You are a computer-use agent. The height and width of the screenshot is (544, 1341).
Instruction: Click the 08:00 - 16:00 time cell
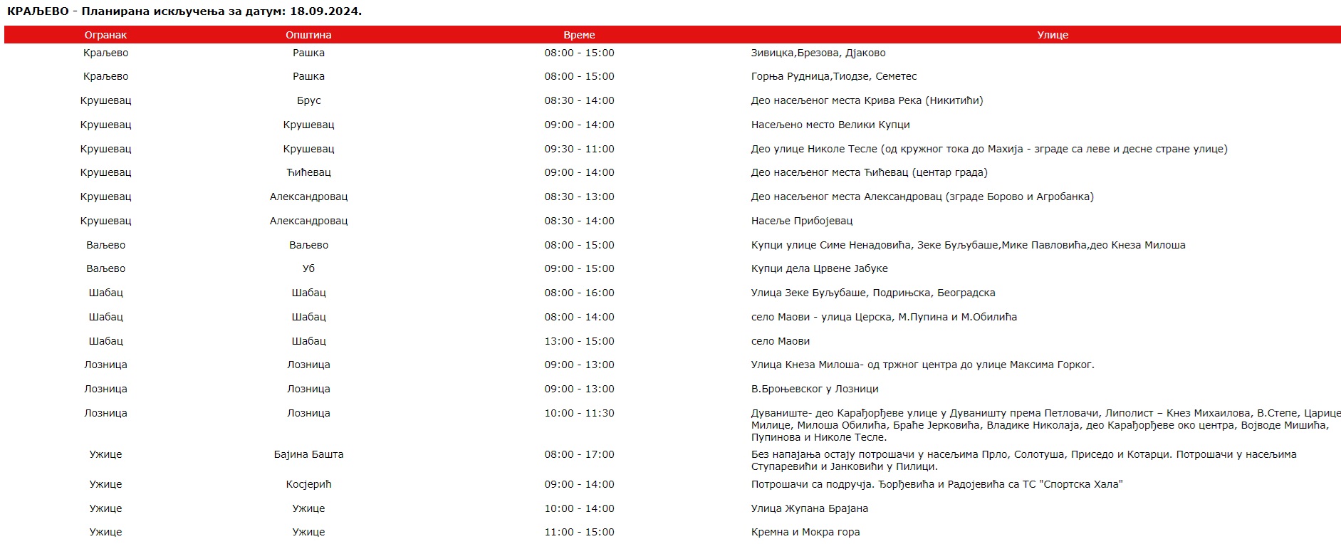pyautogui.click(x=579, y=293)
